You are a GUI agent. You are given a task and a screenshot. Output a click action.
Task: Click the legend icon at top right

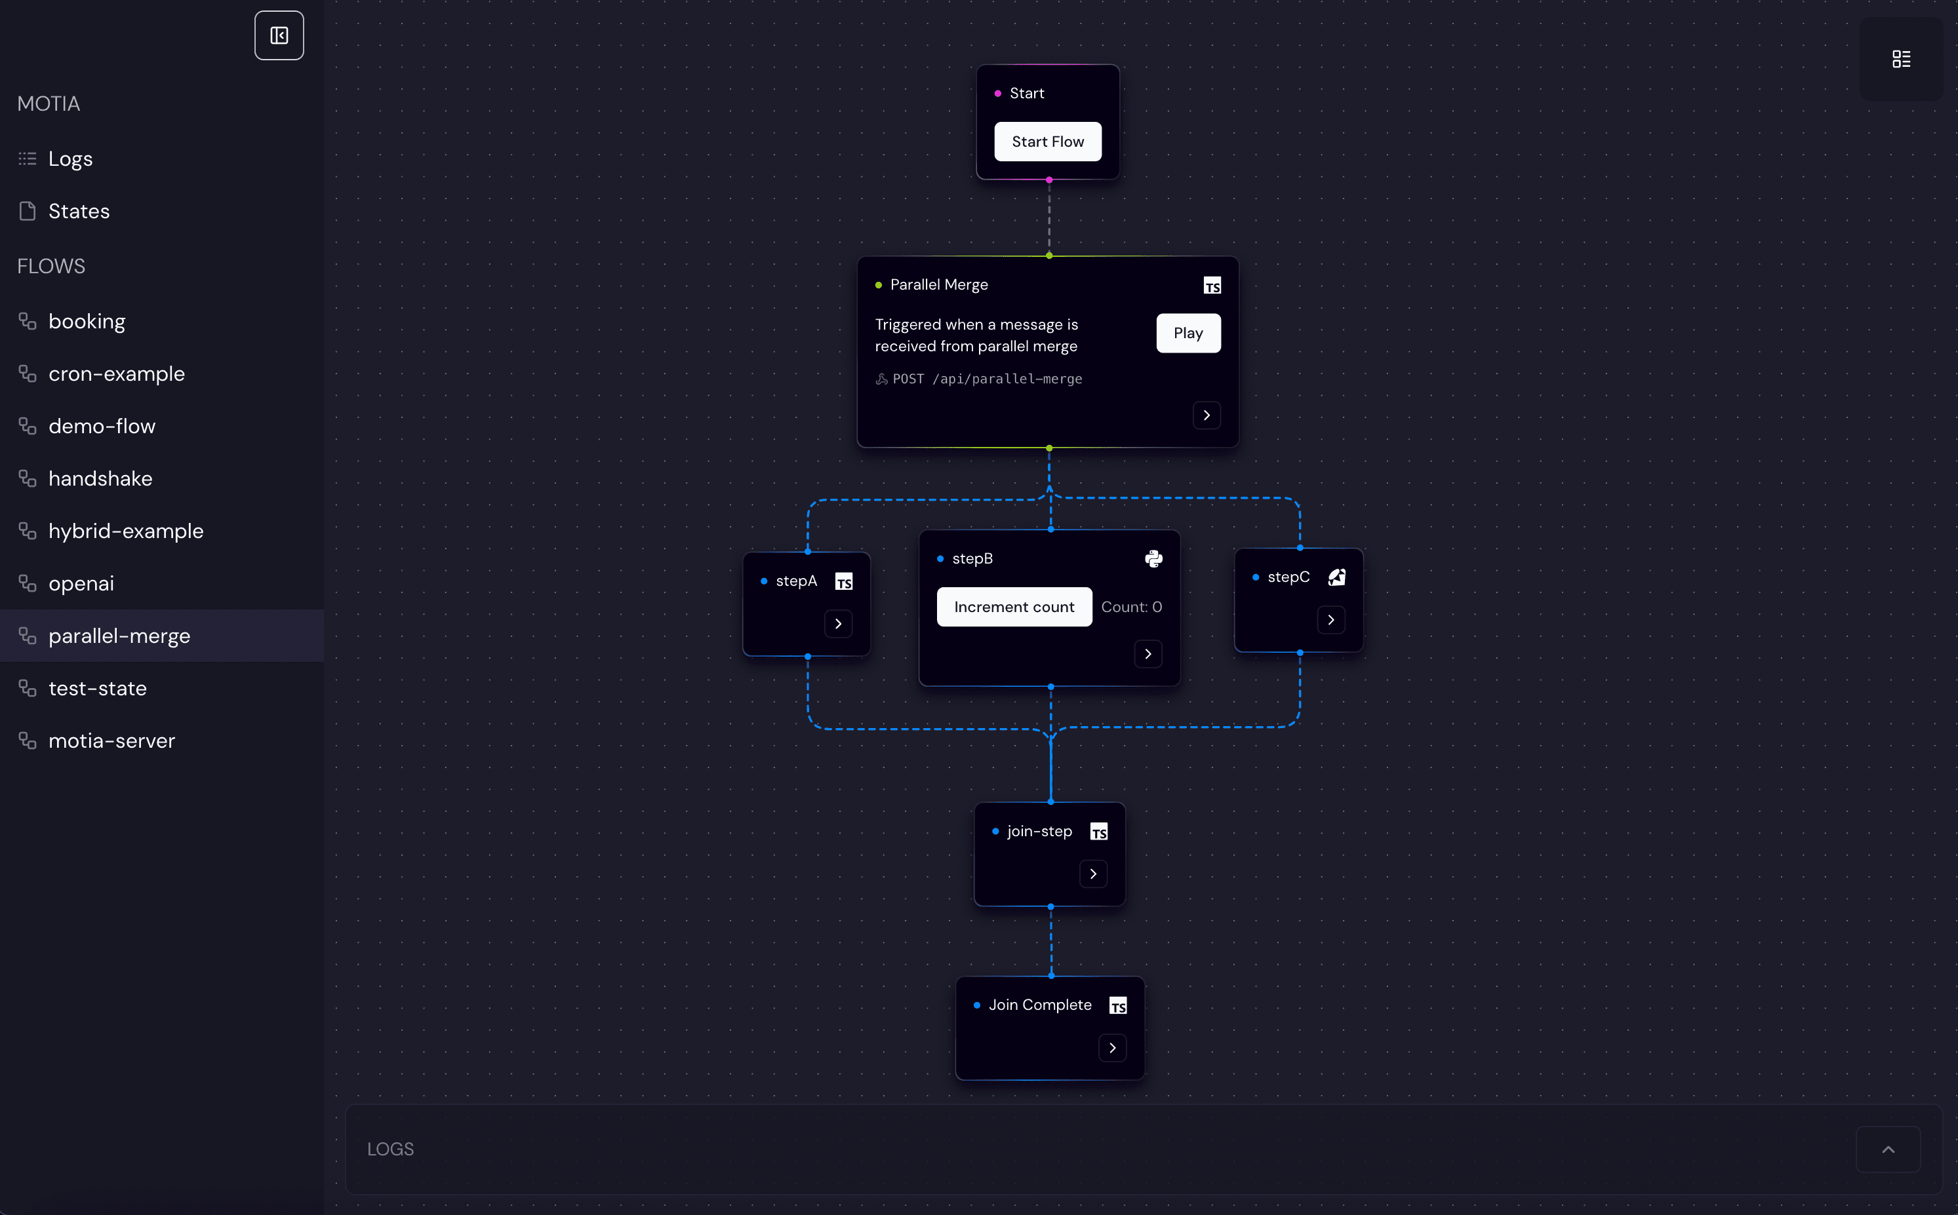tap(1901, 59)
